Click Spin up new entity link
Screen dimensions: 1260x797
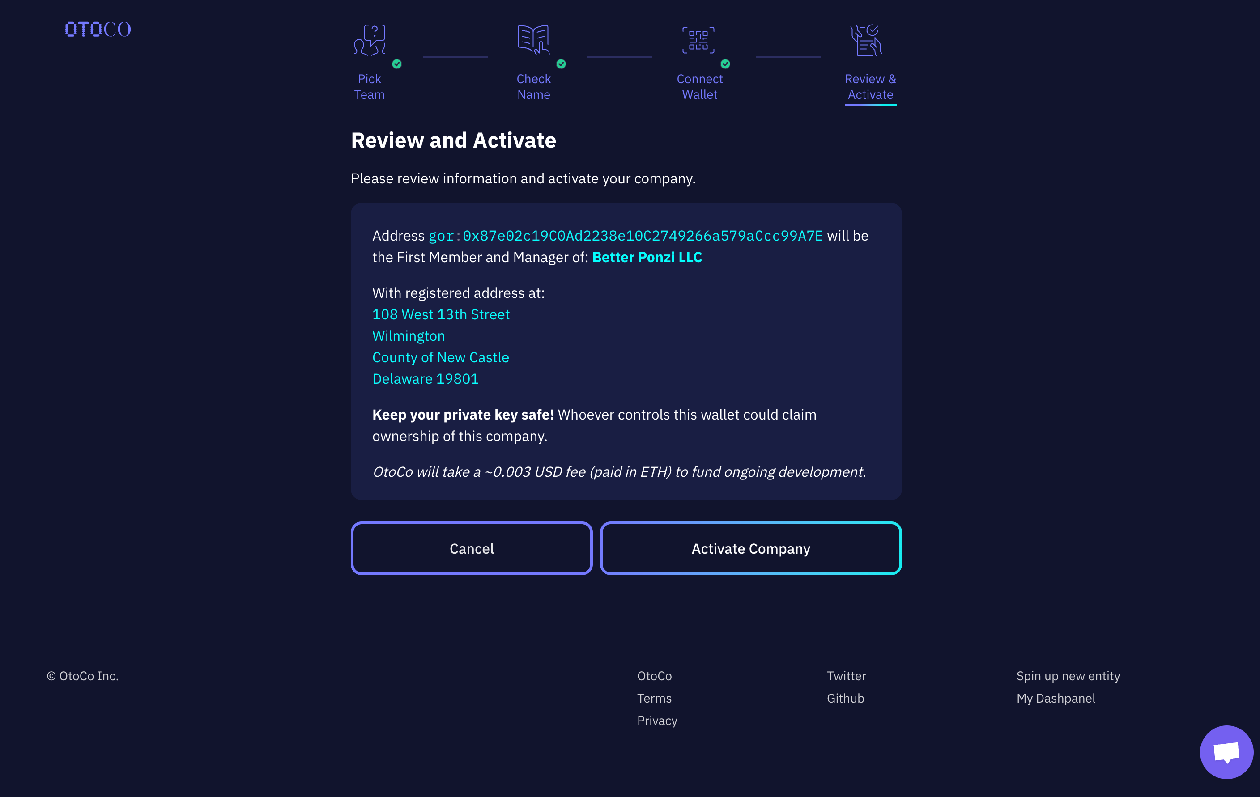(x=1068, y=676)
